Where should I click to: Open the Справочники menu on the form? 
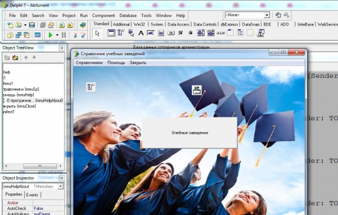point(89,63)
